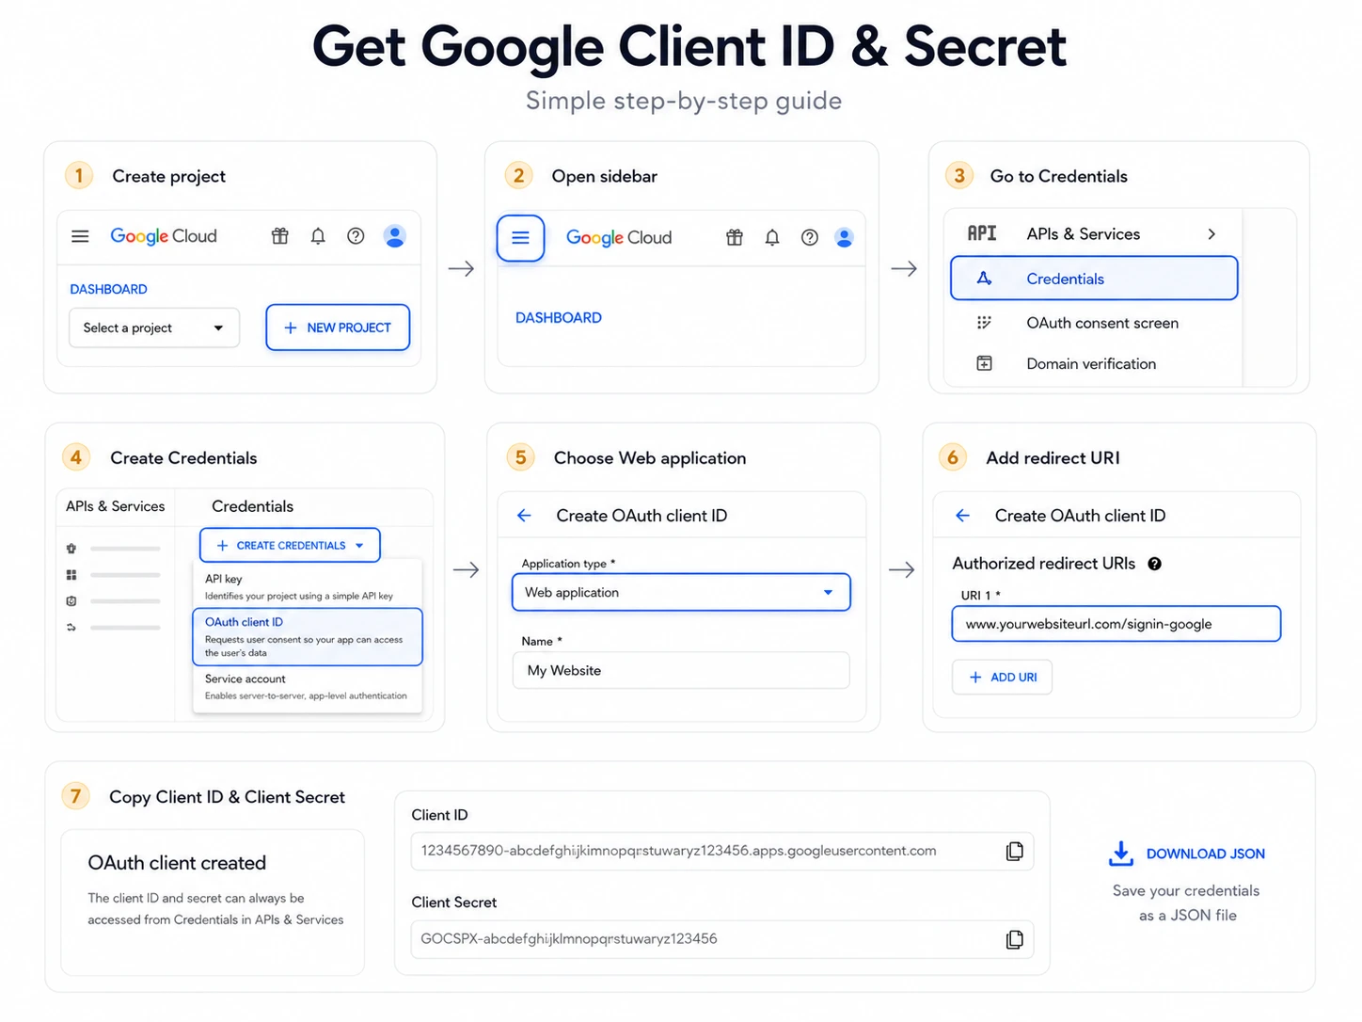This screenshot has height=1022, width=1362.
Task: Click the URI 1 redirect input field
Action: pyautogui.click(x=1117, y=624)
